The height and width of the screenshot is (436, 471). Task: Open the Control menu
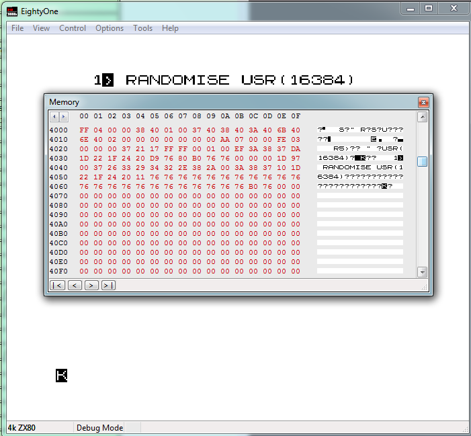pos(73,28)
